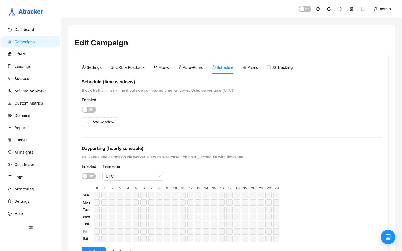Open the dashboard gauge icon in header

click(318, 9)
